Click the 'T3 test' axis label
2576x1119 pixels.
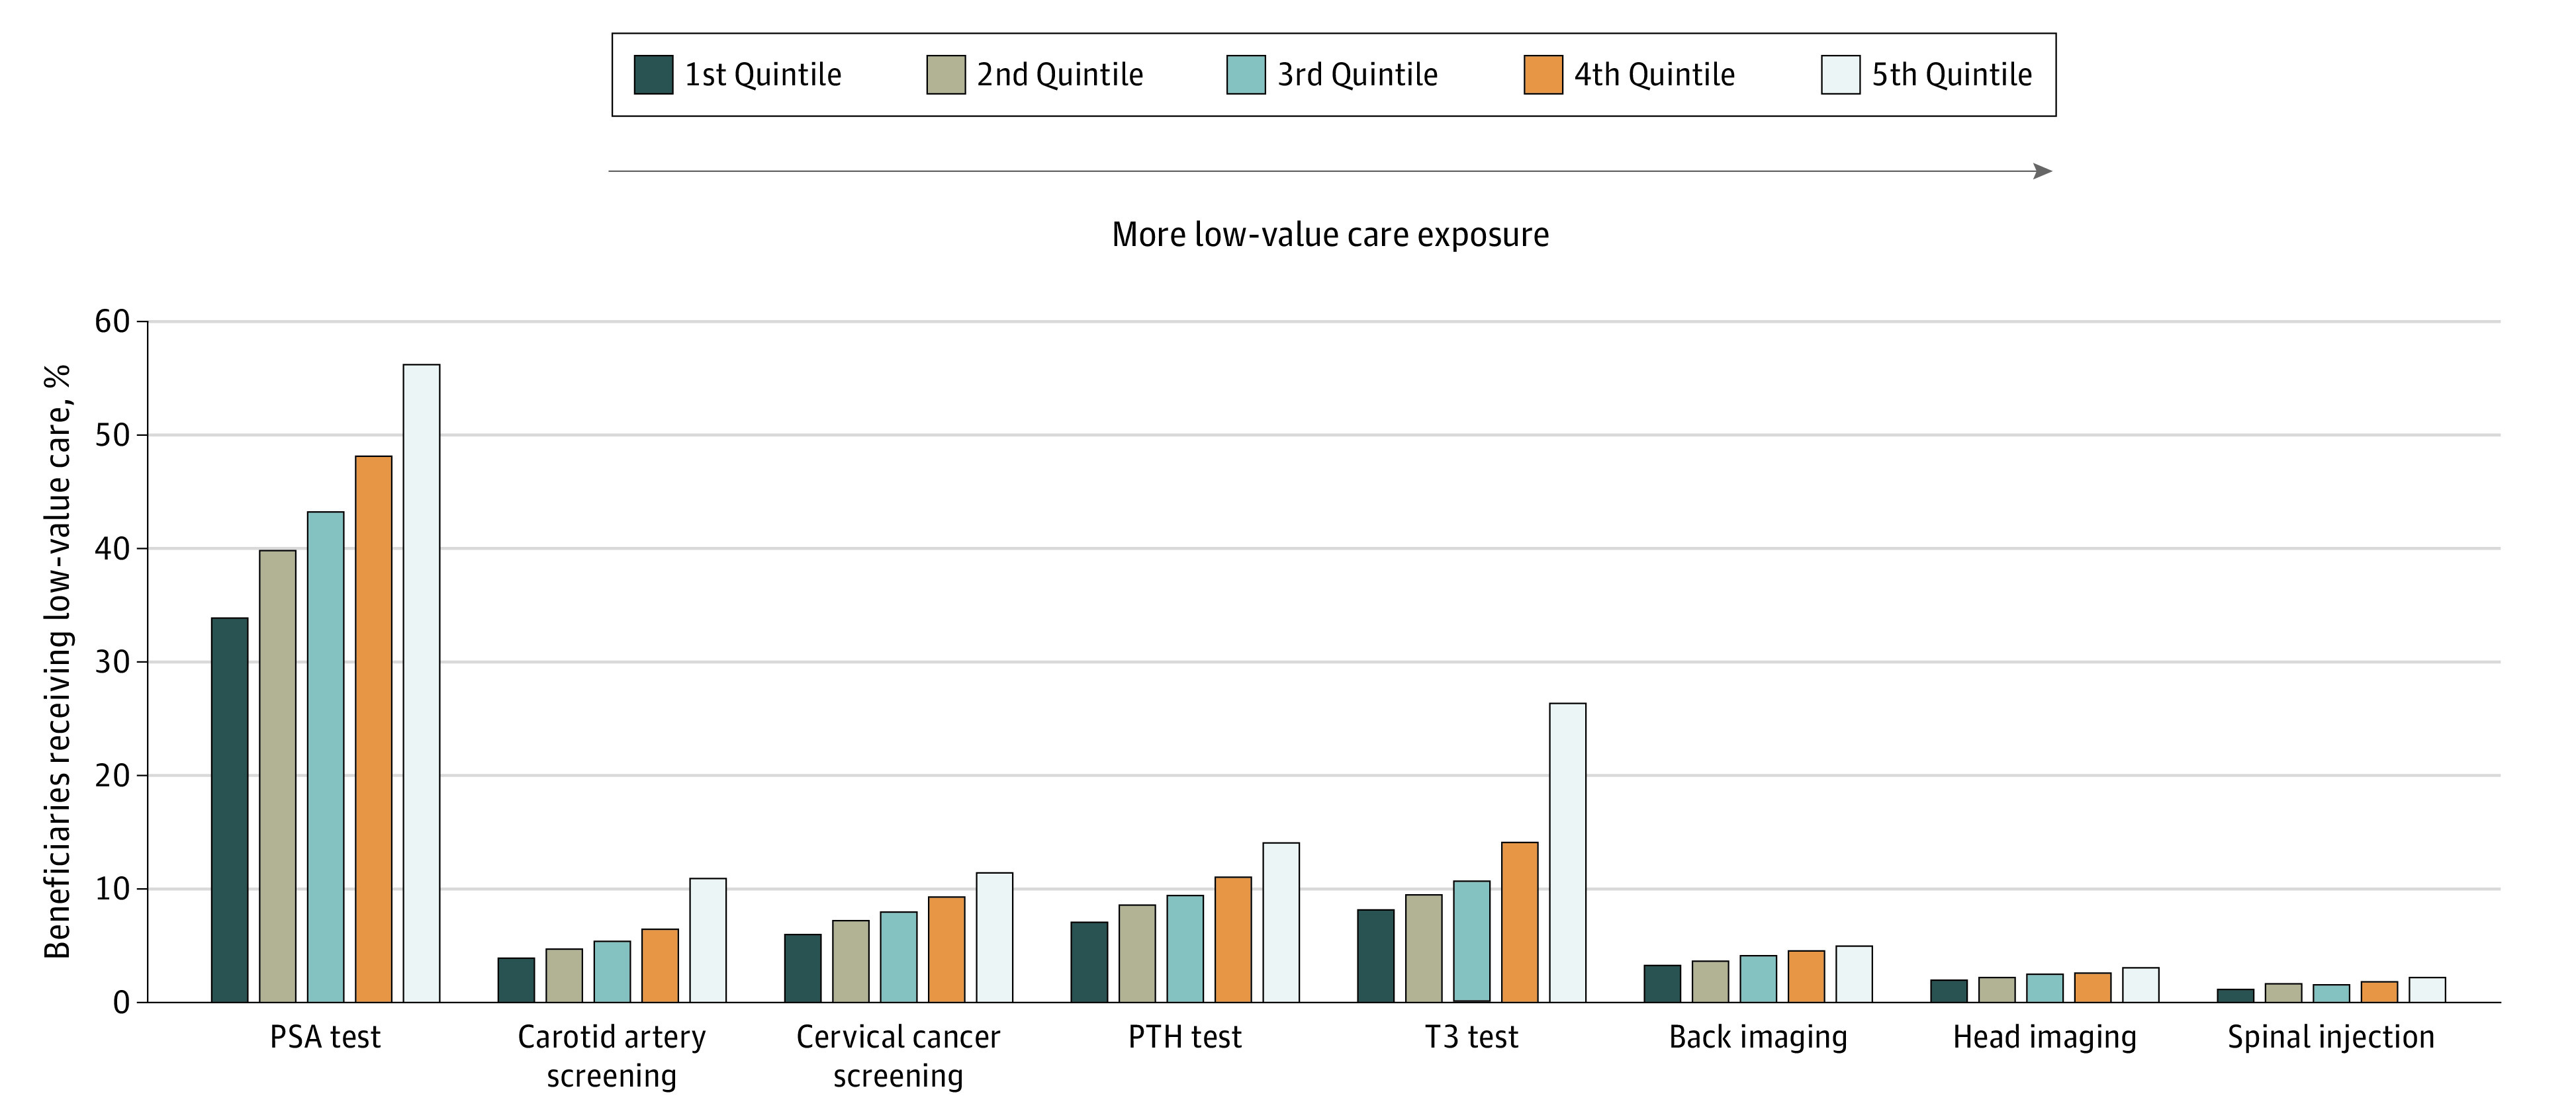click(x=1471, y=1037)
